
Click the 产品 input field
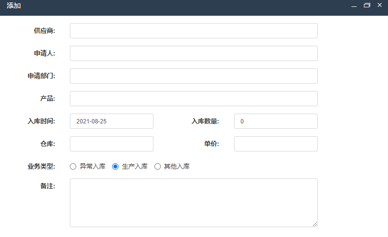(x=193, y=98)
